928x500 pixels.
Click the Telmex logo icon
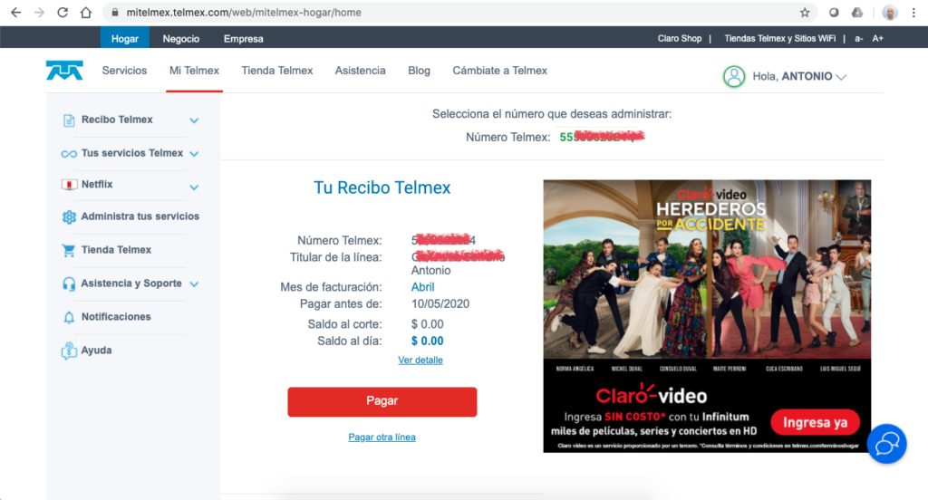point(64,71)
